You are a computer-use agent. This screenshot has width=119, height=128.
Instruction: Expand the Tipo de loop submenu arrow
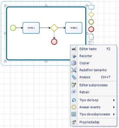pos(114,100)
